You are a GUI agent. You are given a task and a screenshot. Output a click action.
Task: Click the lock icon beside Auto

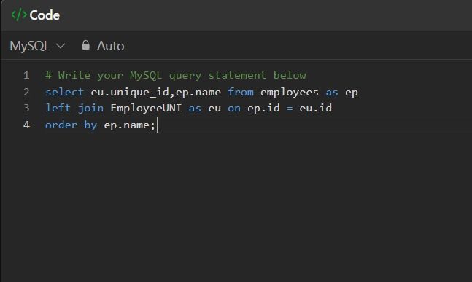(85, 45)
